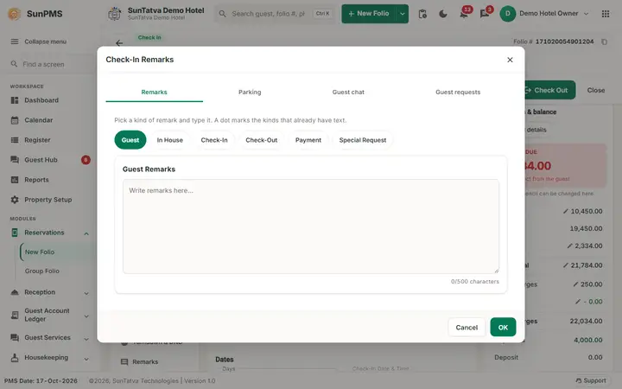Confirm remarks with the OK button
622x389 pixels.
[x=503, y=327]
